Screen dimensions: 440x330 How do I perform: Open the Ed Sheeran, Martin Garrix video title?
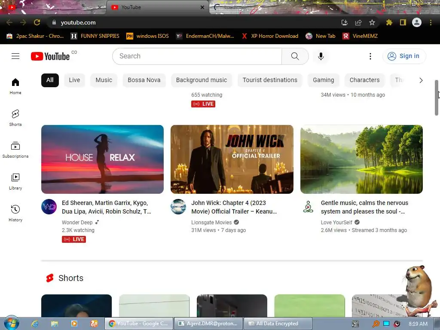pos(107,207)
